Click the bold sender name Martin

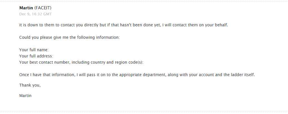tap(26, 8)
